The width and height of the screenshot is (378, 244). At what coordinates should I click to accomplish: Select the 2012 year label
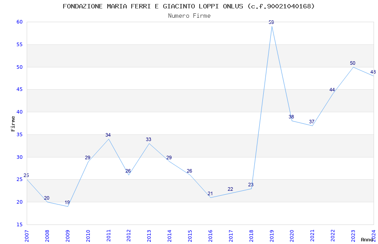(x=129, y=236)
